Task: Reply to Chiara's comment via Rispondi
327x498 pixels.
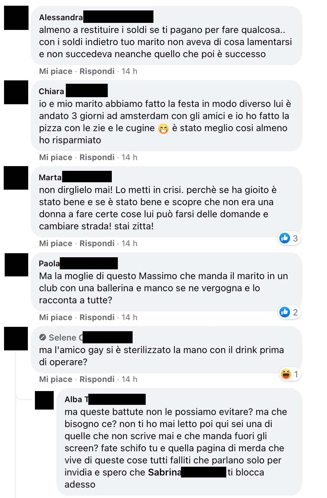Action: point(97,157)
